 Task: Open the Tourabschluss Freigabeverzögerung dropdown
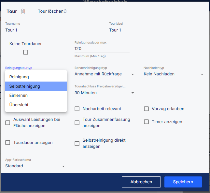pyautogui.click(x=105, y=93)
